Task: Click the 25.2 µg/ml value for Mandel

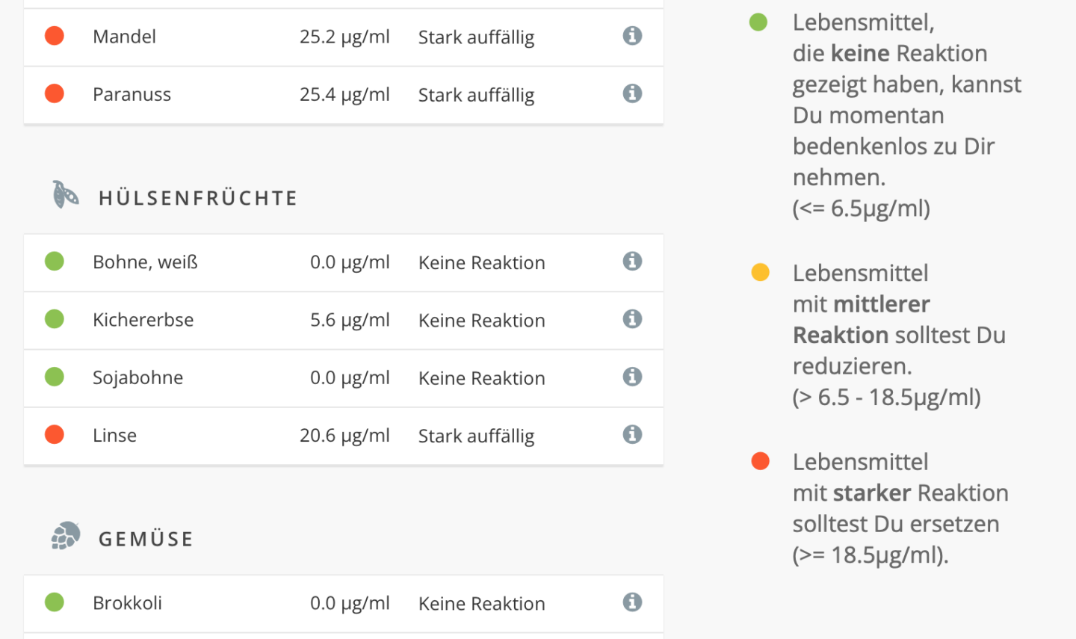Action: click(x=344, y=37)
